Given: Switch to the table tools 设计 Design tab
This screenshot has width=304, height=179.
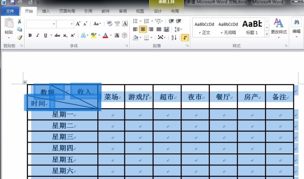Looking at the screenshot, I should click(158, 11).
